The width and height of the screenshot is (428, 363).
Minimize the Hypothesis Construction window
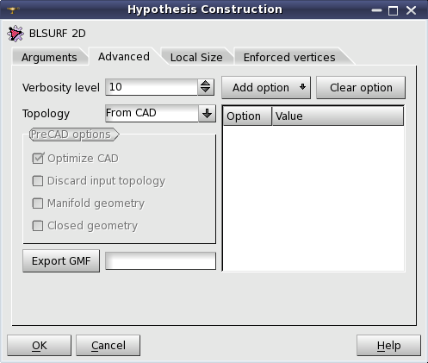[x=376, y=10]
